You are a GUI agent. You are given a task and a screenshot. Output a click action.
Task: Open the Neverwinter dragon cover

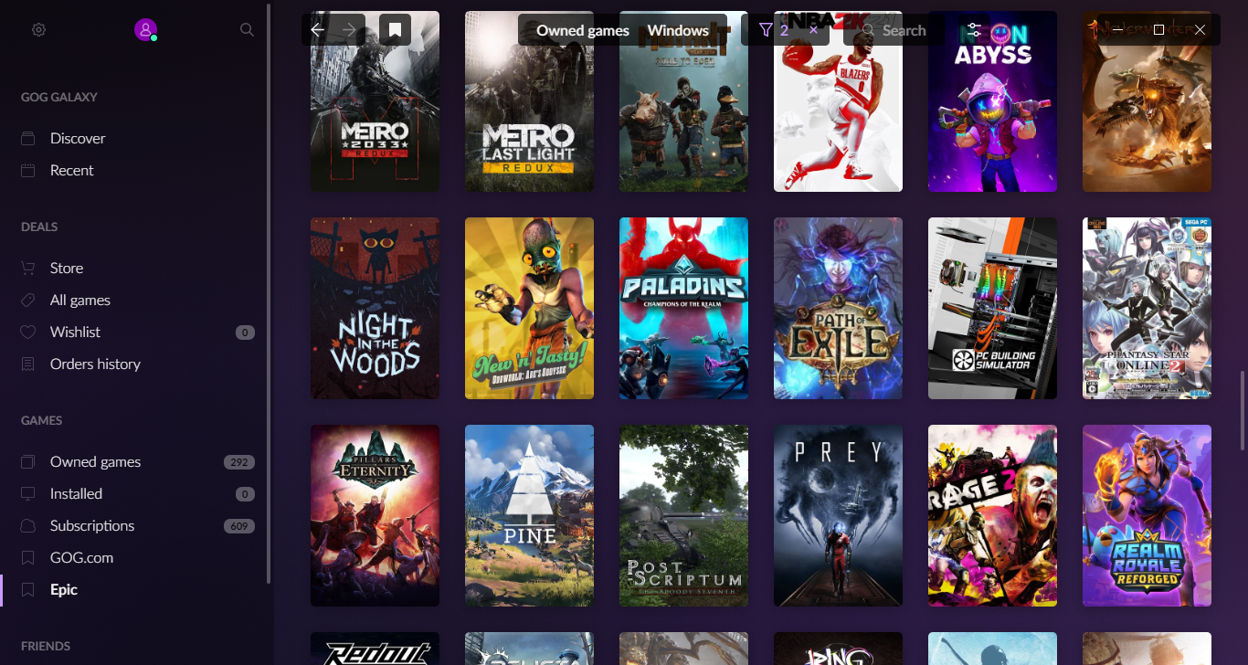[x=1147, y=101]
